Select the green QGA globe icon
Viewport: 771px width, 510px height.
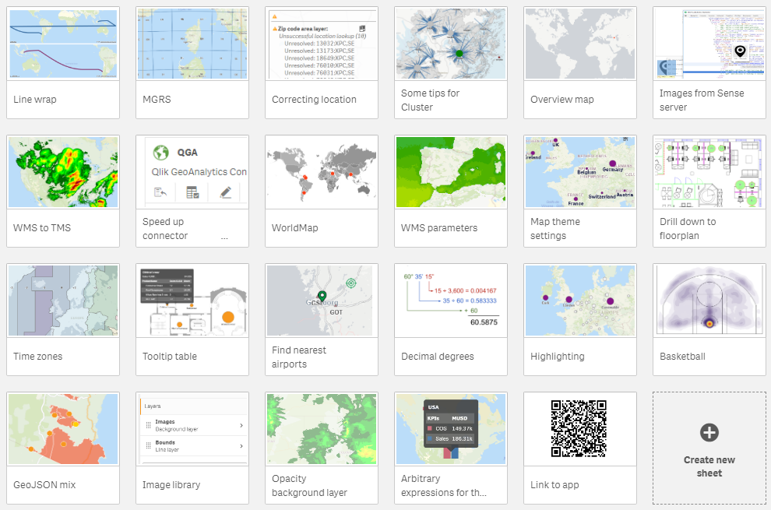coord(160,153)
